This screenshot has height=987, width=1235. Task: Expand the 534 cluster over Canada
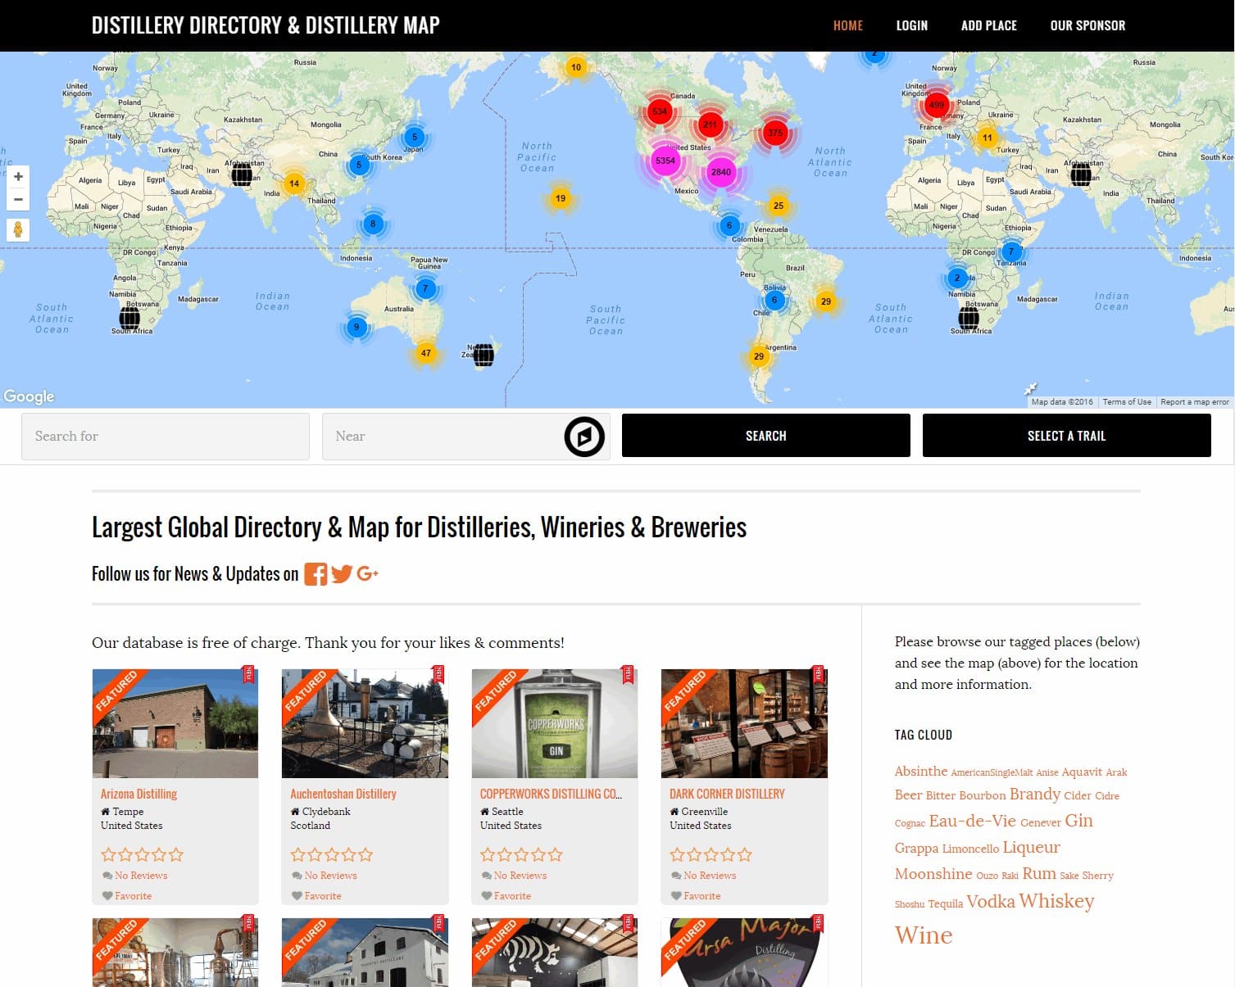[x=659, y=111]
